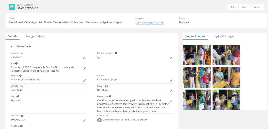Show info tooltip beside Status label
The width and height of the screenshot is (268, 129).
18,96
